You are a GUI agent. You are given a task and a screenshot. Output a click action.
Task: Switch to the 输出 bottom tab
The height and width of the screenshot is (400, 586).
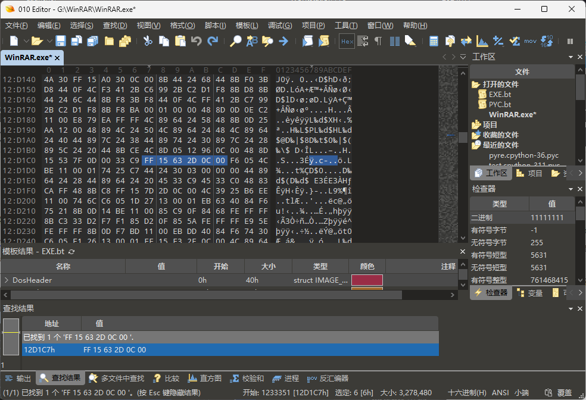click(18, 379)
